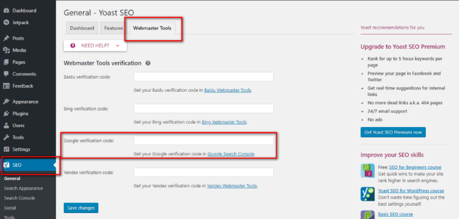Click the Media icon in sidebar
Screen dimensions: 459x219
tap(7, 50)
